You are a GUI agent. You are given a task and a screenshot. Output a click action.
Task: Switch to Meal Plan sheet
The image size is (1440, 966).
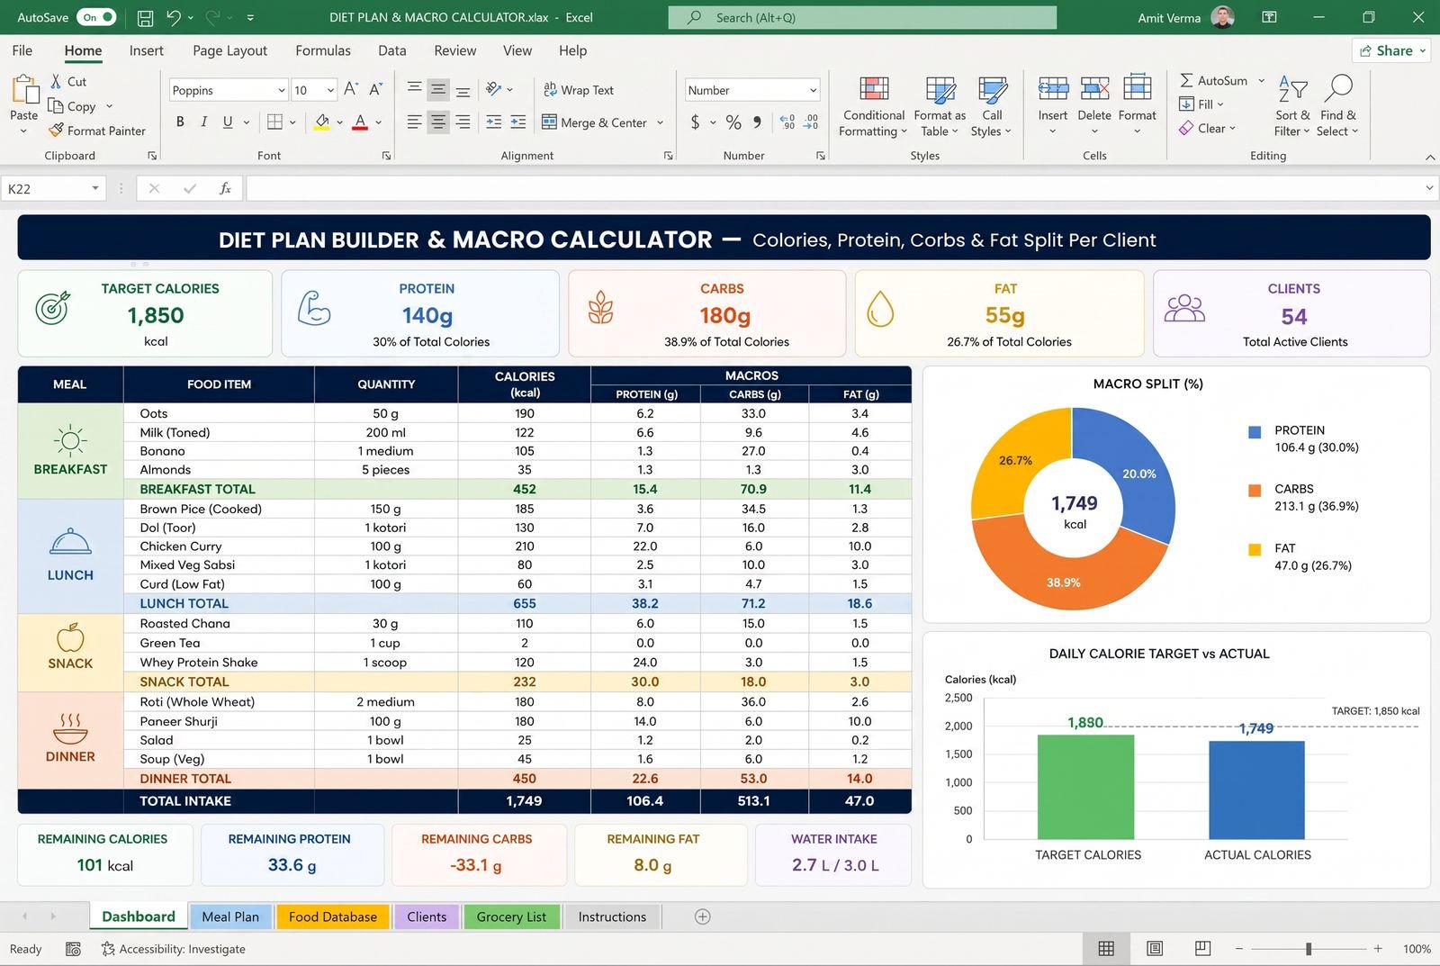[230, 916]
